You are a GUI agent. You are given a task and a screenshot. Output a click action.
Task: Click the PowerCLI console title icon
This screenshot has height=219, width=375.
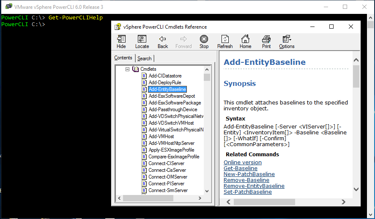click(8, 7)
